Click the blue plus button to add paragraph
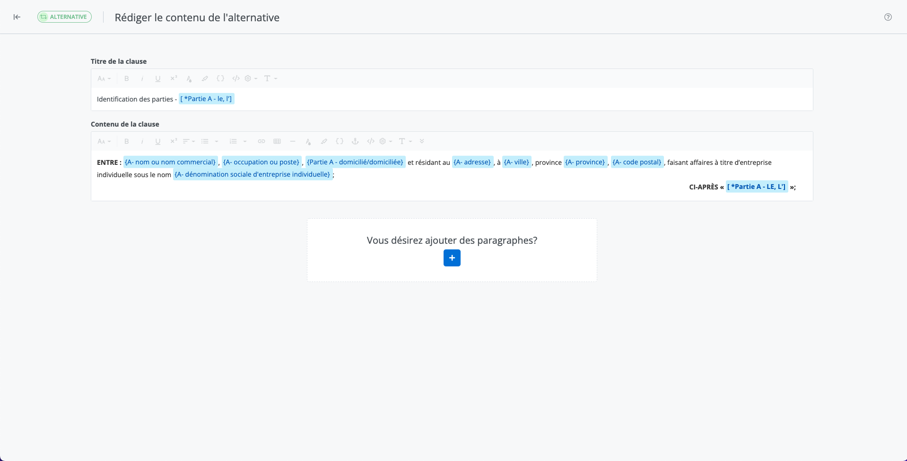 click(x=452, y=258)
